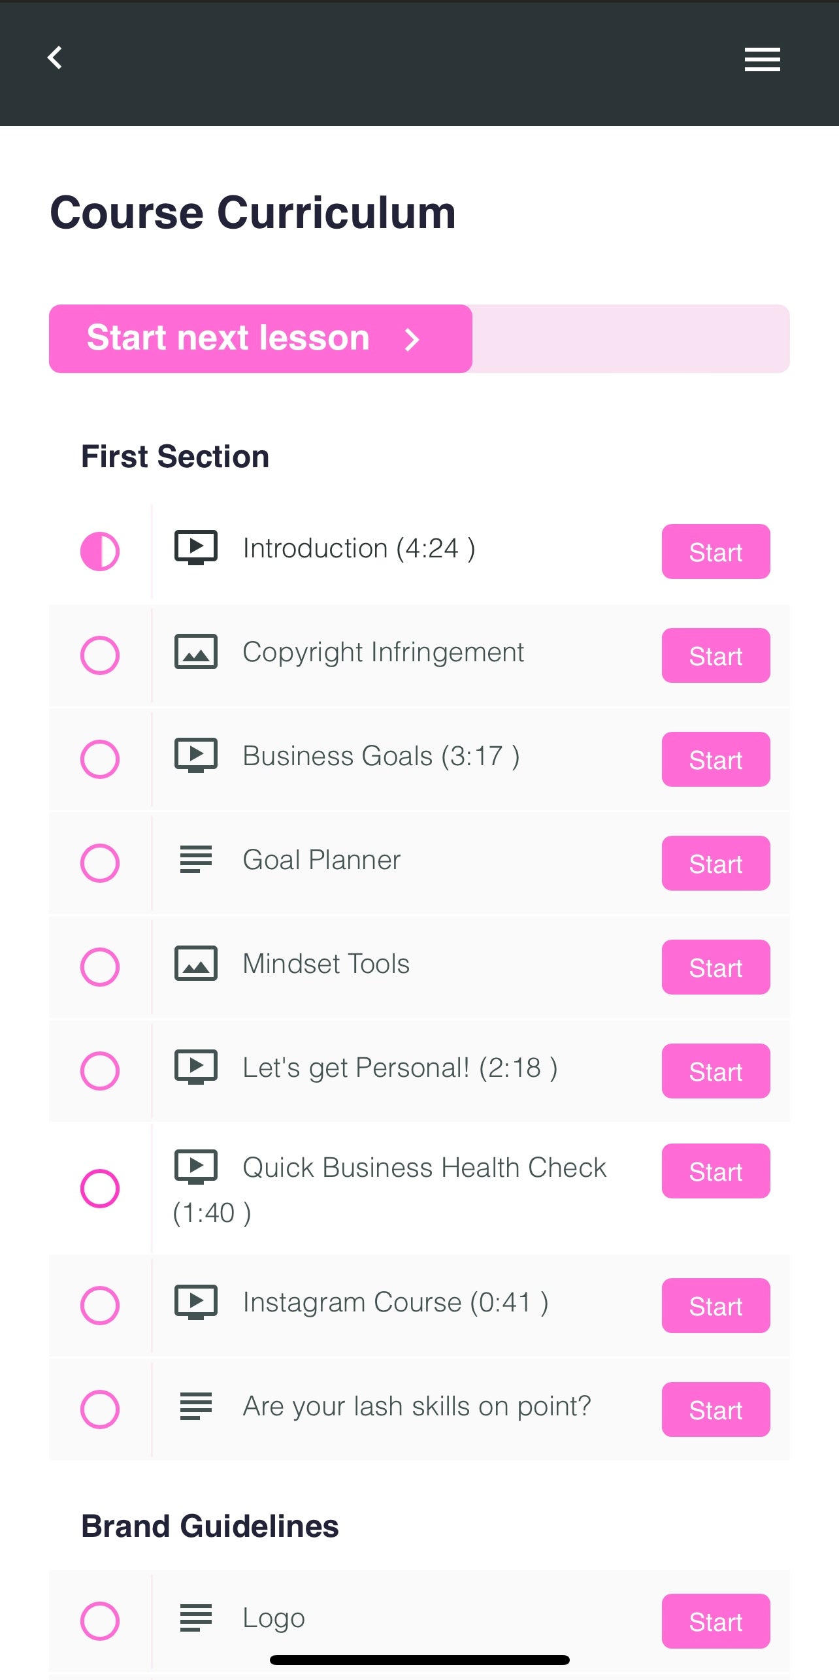The height and width of the screenshot is (1680, 839).
Task: Select the Brand Guidelines section heading
Action: (210, 1526)
